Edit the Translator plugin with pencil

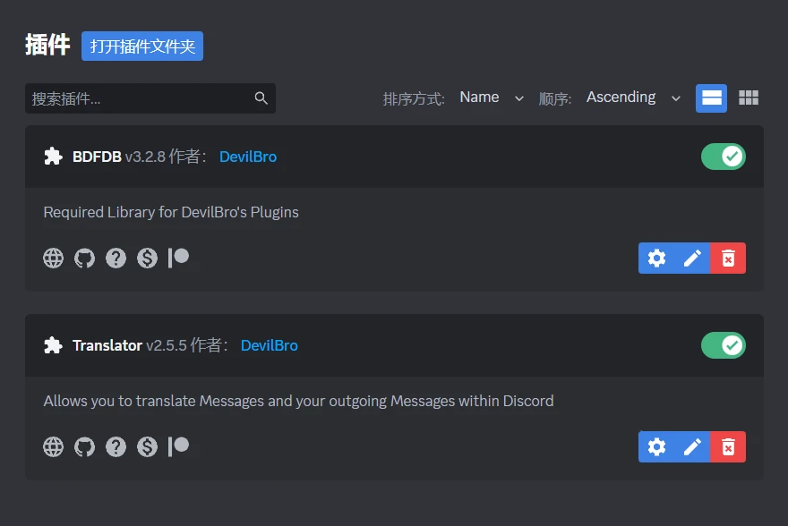point(692,446)
